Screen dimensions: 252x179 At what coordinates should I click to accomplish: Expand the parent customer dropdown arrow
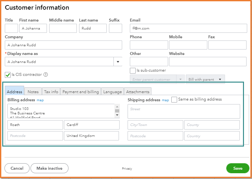tap(180, 79)
